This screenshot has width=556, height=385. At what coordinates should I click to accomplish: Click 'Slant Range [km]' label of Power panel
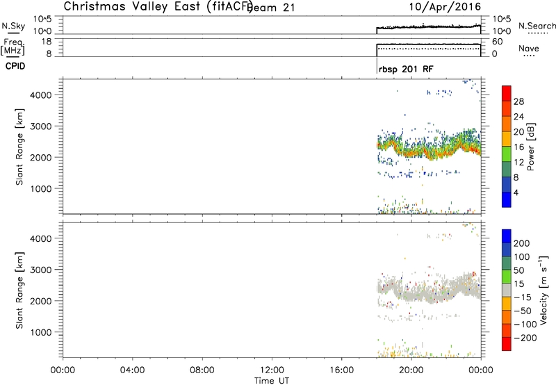19,147
